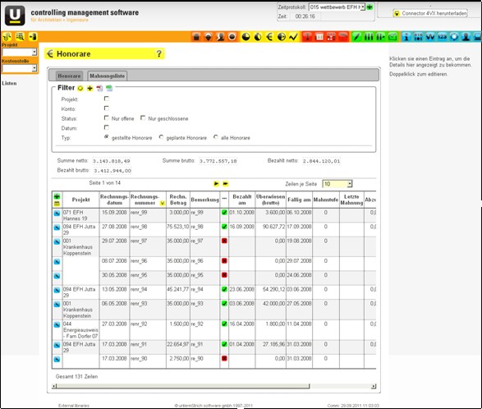The image size is (482, 409).
Task: Select the Honorare tab
Action: 69,76
